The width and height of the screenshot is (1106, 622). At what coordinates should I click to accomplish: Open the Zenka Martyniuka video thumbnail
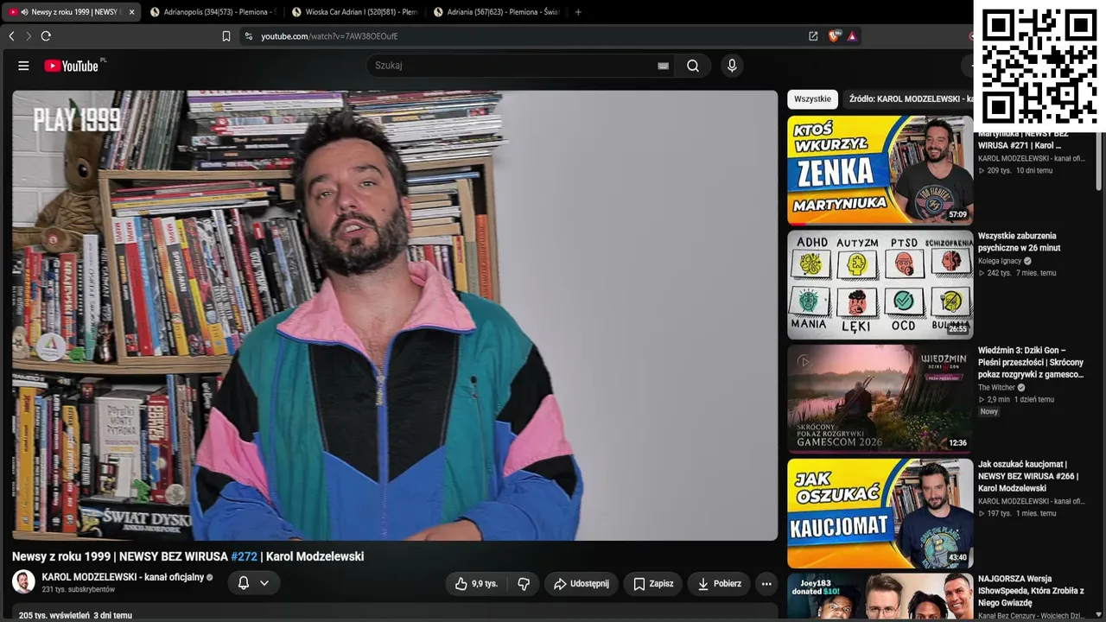pos(880,170)
